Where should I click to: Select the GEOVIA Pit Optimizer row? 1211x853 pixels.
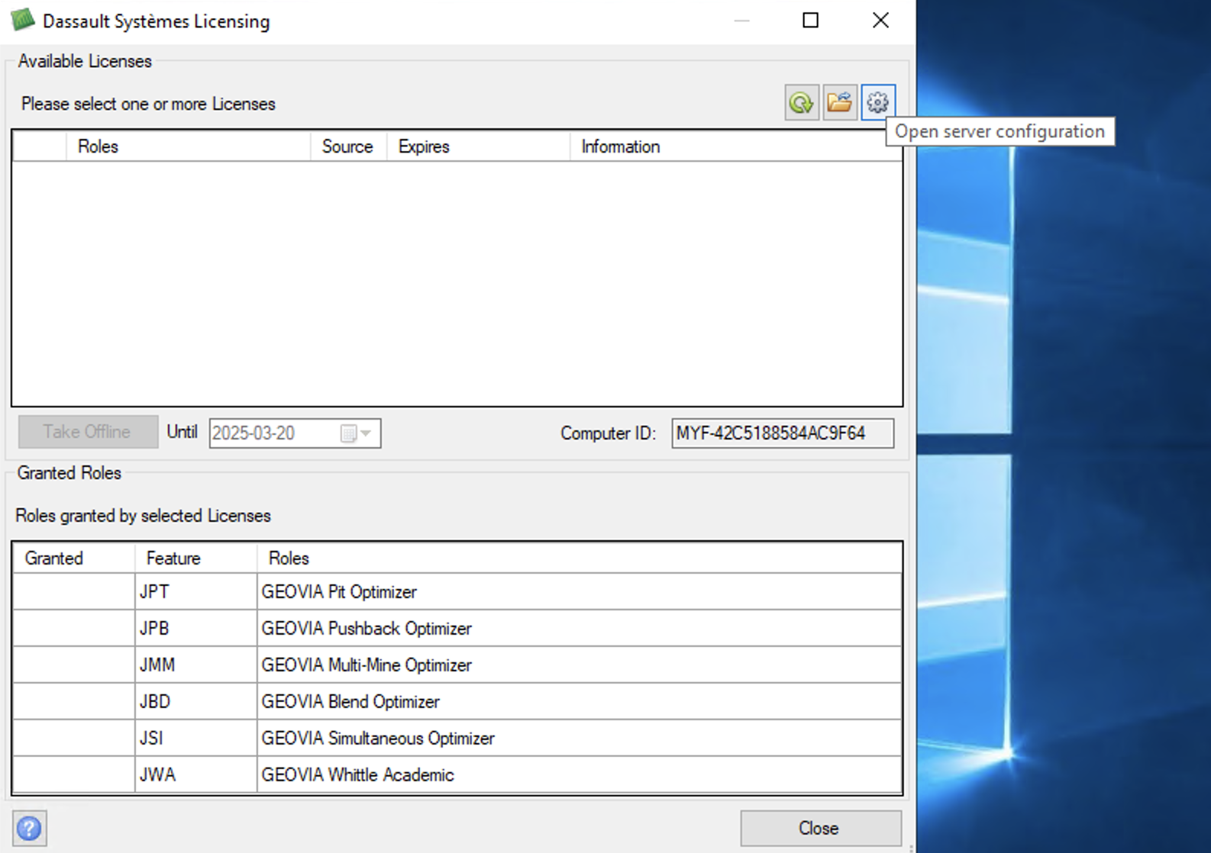pos(457,591)
